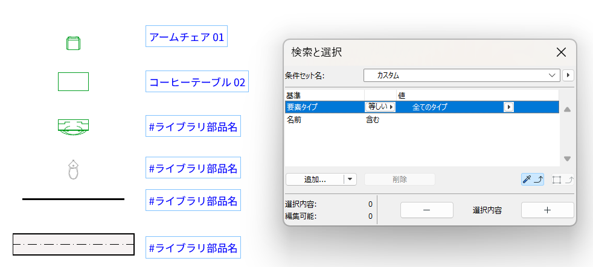This screenshot has height=267, width=593.
Task: Click the 含む operator cell
Action: pyautogui.click(x=373, y=120)
